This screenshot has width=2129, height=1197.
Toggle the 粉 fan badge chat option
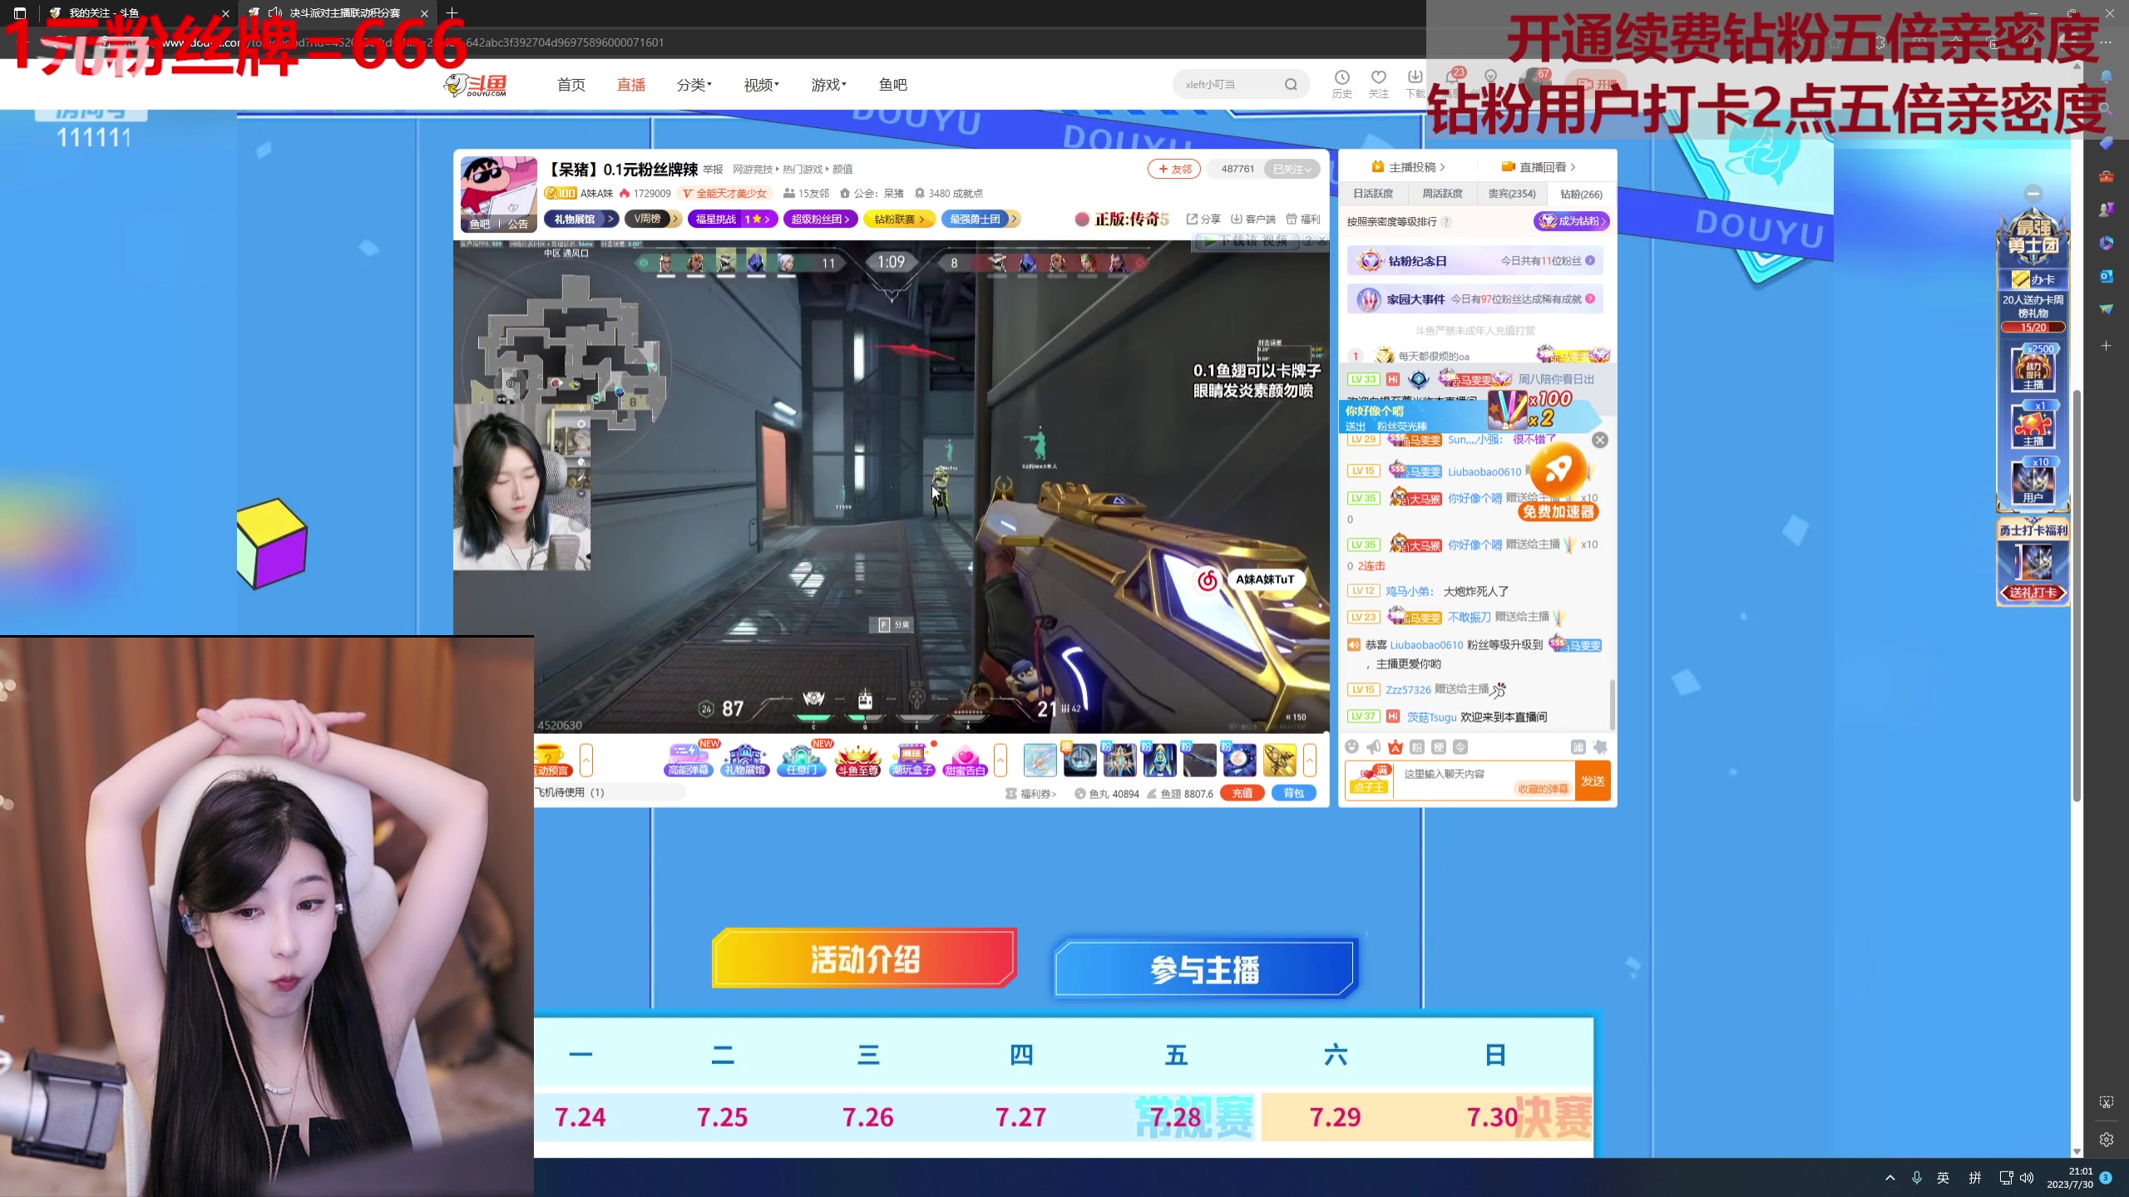coord(1417,746)
